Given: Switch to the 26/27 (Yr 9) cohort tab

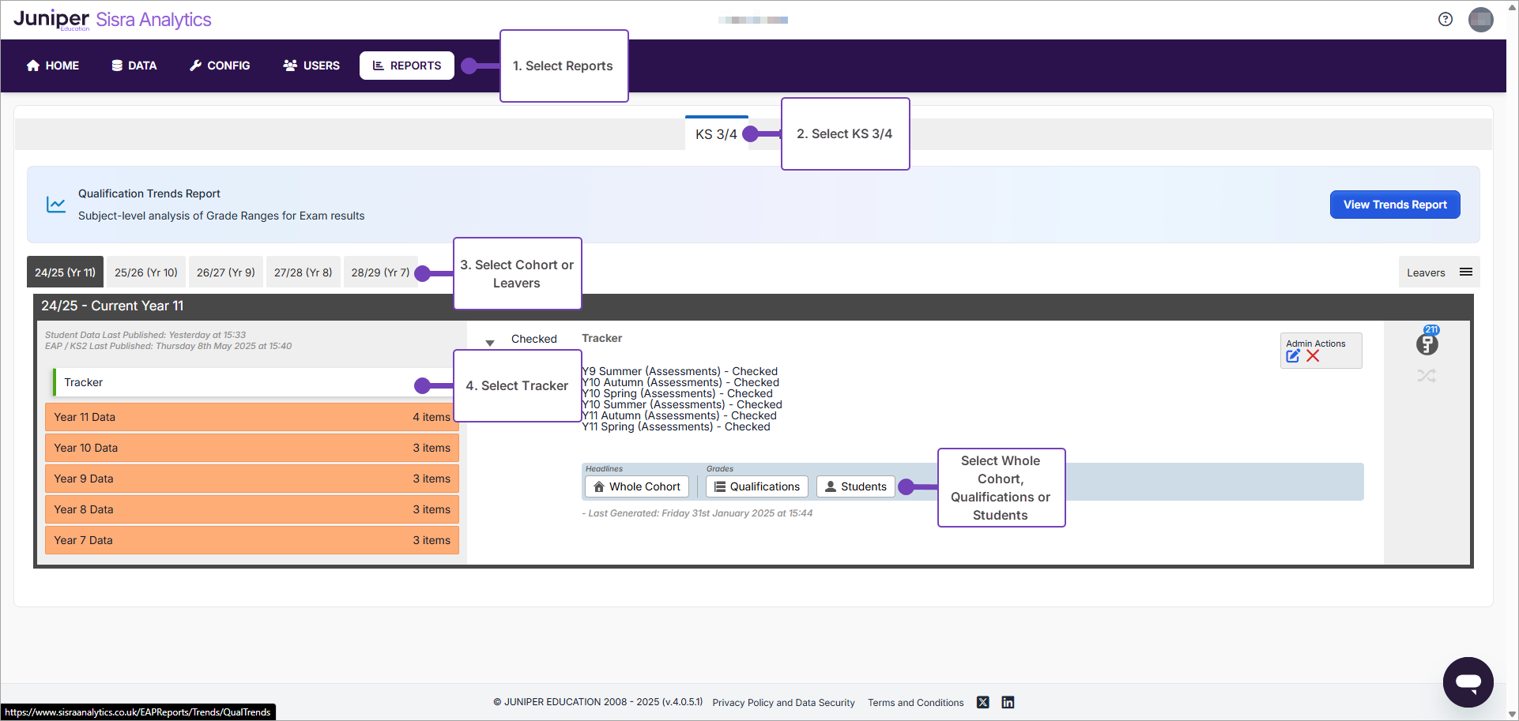Looking at the screenshot, I should click(225, 272).
